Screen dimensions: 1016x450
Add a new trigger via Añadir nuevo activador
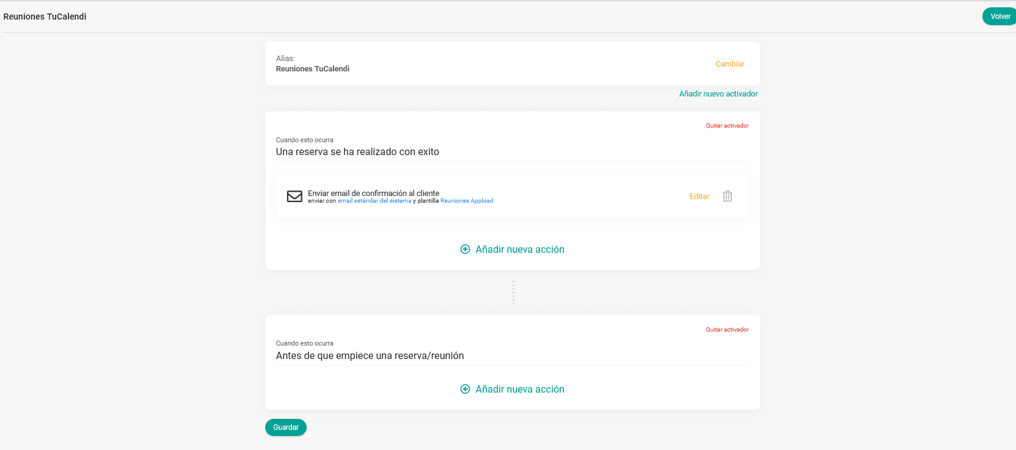[718, 94]
